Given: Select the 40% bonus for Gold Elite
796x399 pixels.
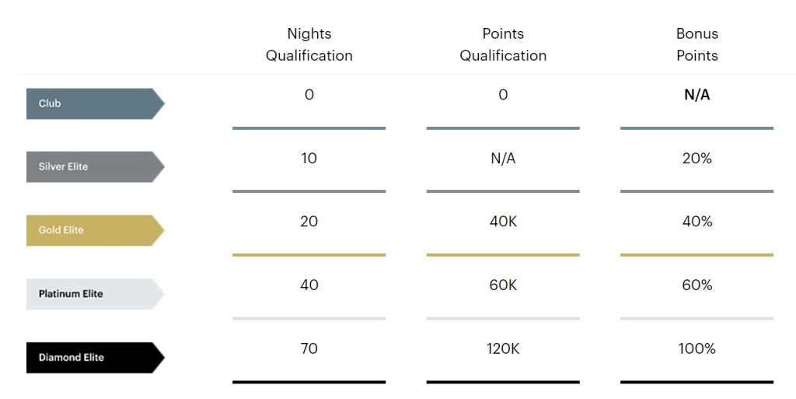Looking at the screenshot, I should (x=697, y=222).
